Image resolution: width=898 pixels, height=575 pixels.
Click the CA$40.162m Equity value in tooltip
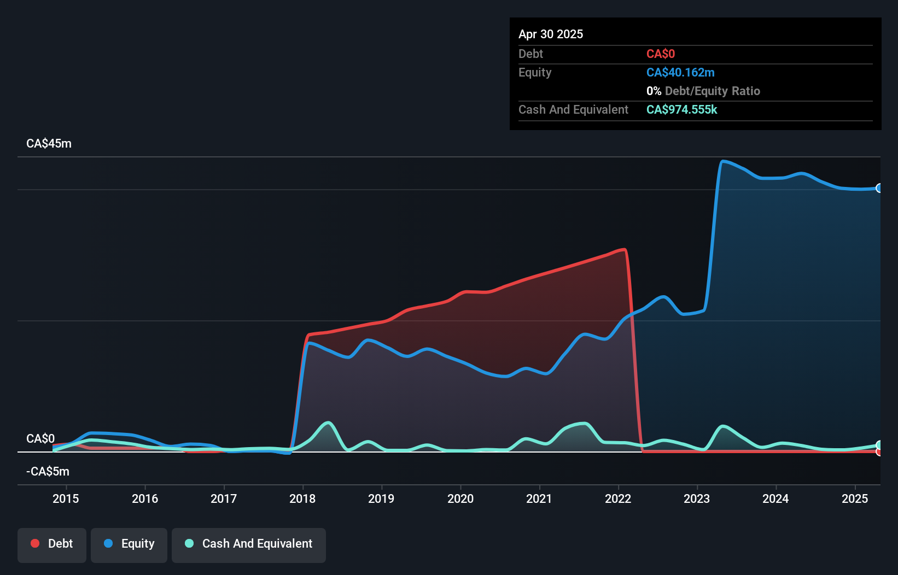point(680,72)
